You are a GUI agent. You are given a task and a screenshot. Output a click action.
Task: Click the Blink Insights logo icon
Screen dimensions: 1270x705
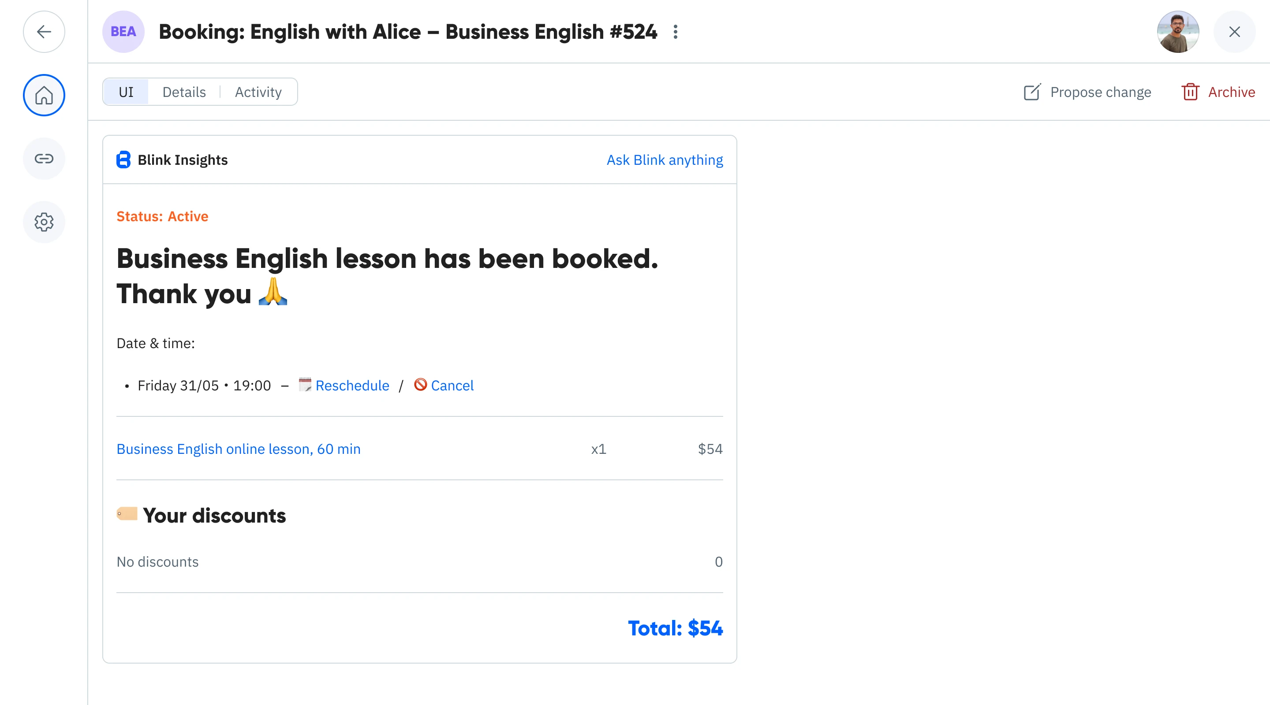tap(123, 160)
